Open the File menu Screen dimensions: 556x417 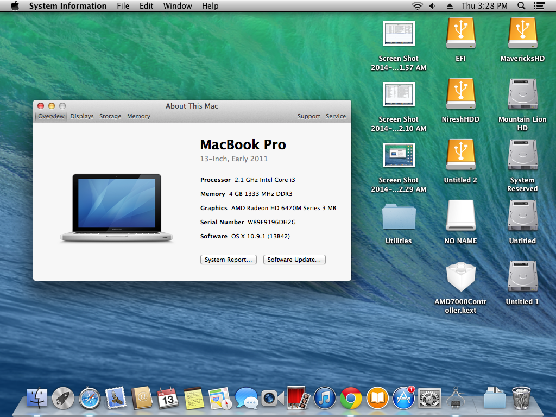123,5
